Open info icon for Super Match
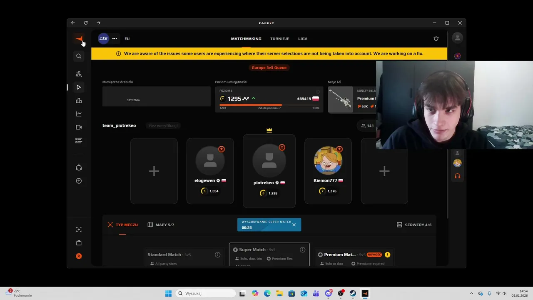This screenshot has height=300, width=533. click(302, 250)
